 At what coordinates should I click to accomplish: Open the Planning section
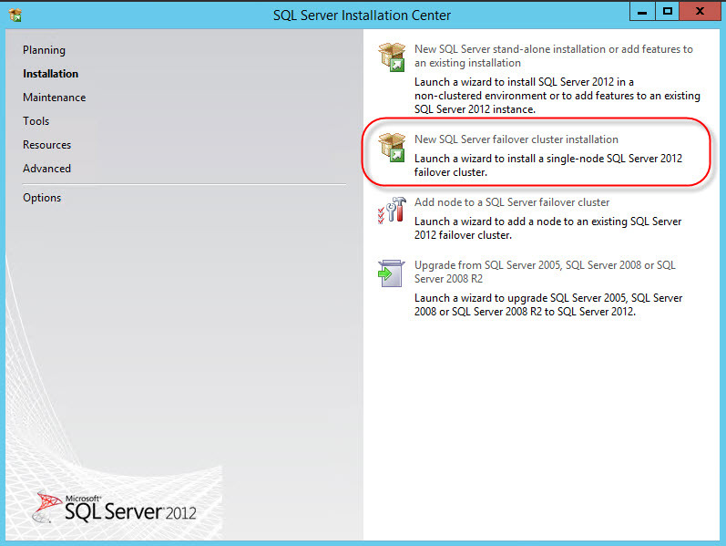[x=44, y=50]
